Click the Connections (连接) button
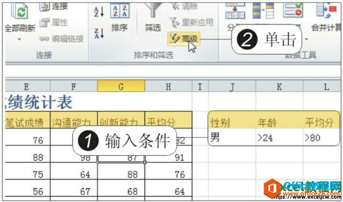 [x=54, y=6]
